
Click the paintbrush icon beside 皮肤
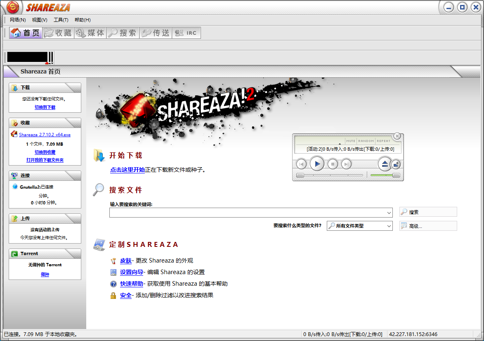(113, 261)
